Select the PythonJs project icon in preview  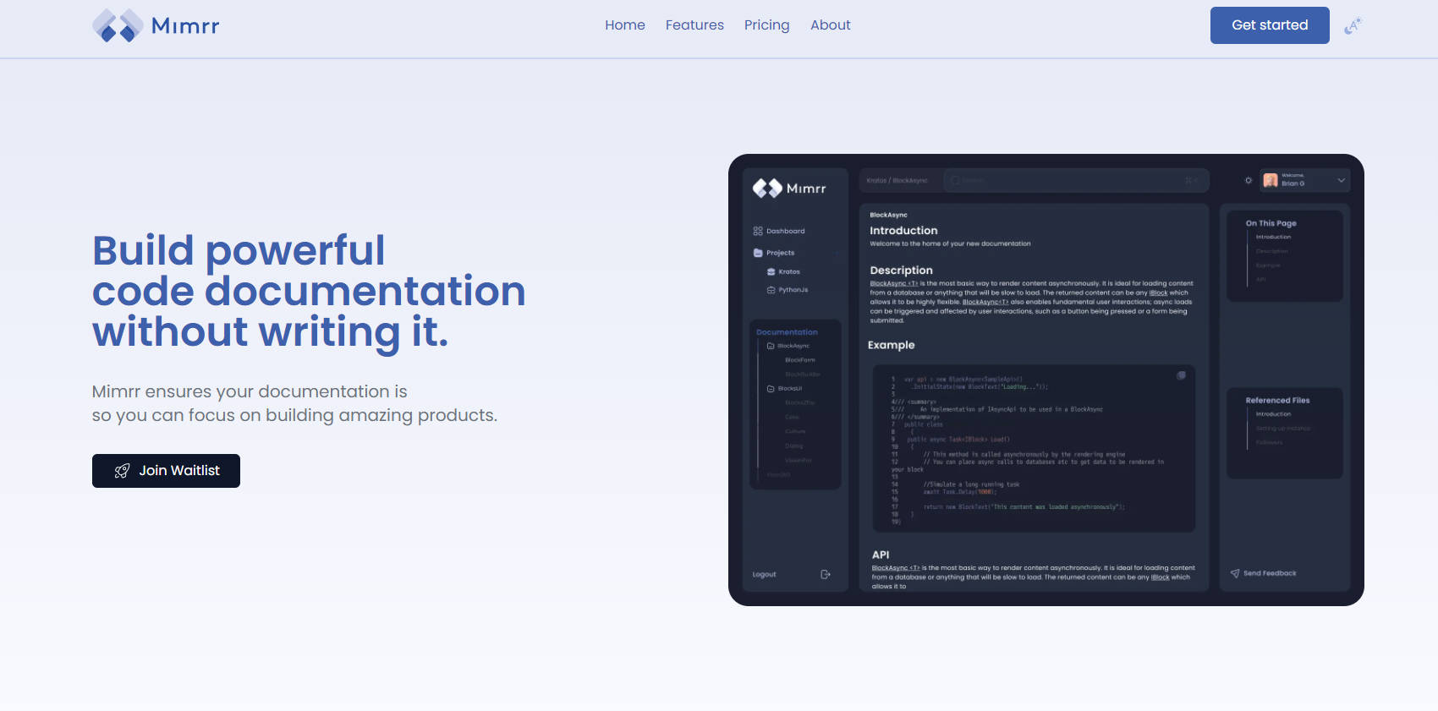(771, 290)
